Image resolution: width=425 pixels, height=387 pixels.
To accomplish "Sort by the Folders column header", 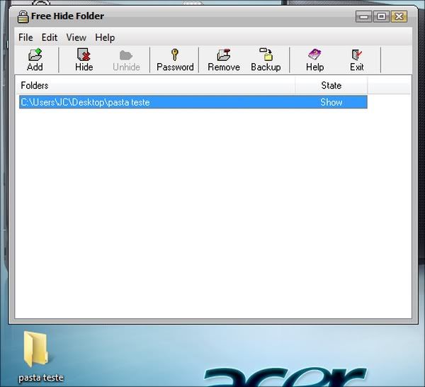I will coord(155,86).
